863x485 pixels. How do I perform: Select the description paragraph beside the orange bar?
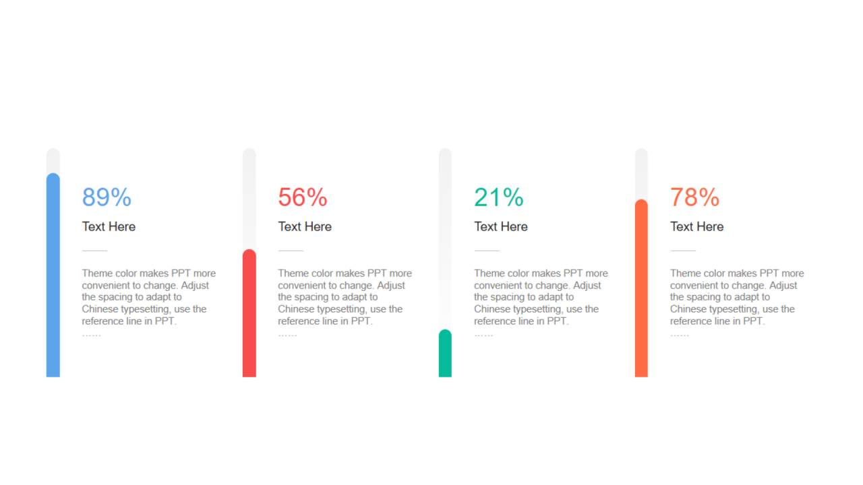(x=736, y=297)
